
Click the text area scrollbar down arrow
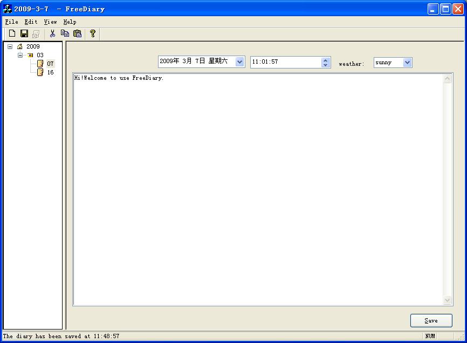coord(448,300)
